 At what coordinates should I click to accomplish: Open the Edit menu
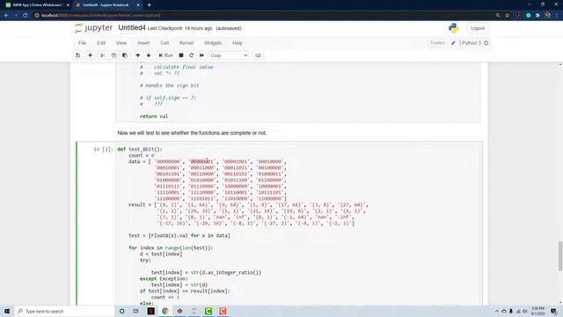(101, 43)
